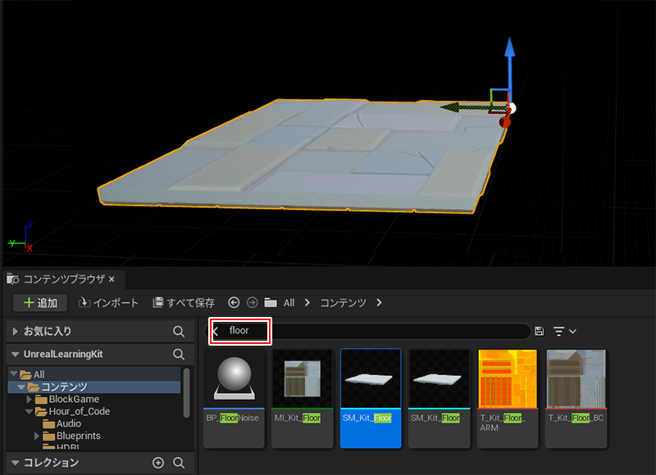Click the search icon in お気に入り section

click(x=179, y=332)
